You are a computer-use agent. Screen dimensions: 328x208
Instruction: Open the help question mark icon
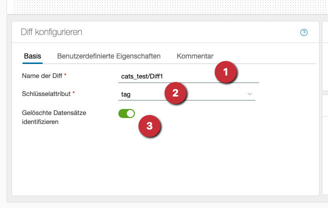tap(303, 32)
